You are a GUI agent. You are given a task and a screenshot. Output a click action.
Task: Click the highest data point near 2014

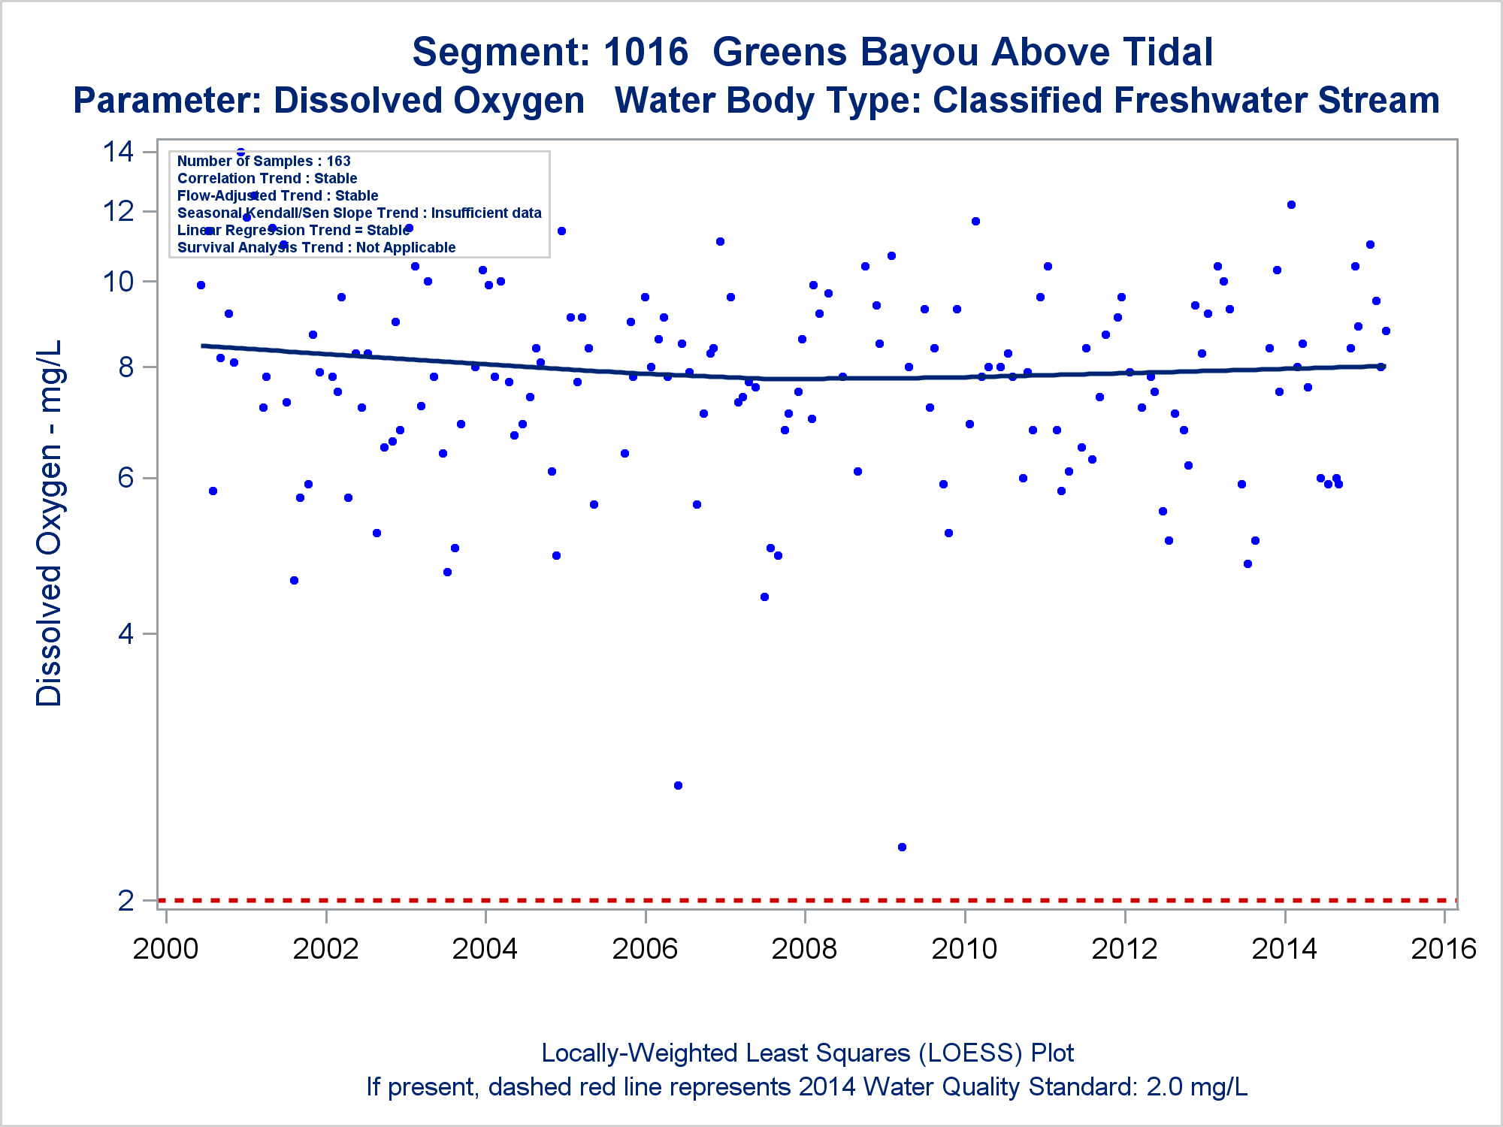click(1291, 204)
